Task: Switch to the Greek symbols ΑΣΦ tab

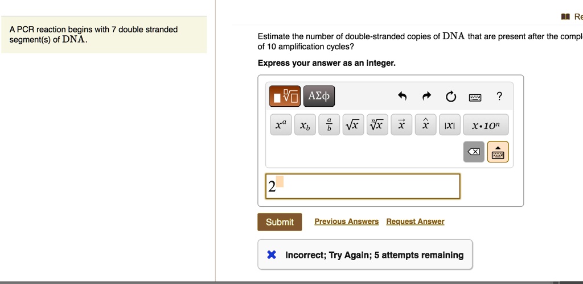Action: (x=319, y=97)
